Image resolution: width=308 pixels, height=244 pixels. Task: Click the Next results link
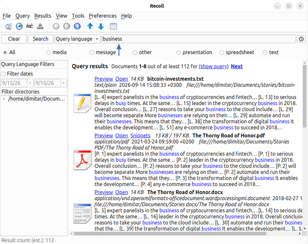(x=237, y=66)
